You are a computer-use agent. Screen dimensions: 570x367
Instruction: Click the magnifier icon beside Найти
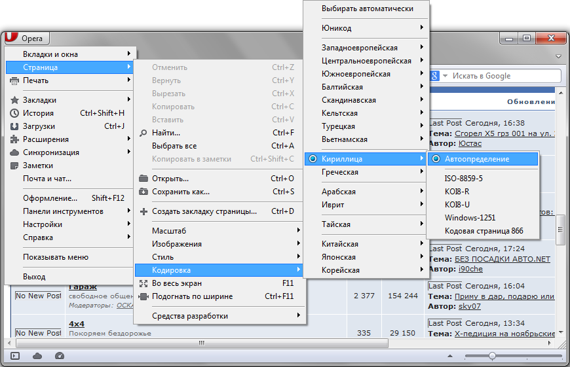143,133
